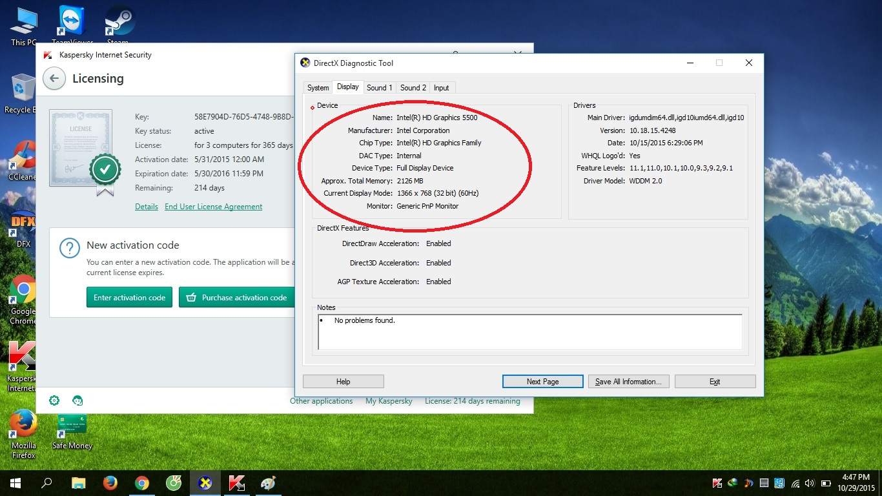Screen dimensions: 882x496
Task: Switch to the Sound 1 tab
Action: [x=380, y=88]
